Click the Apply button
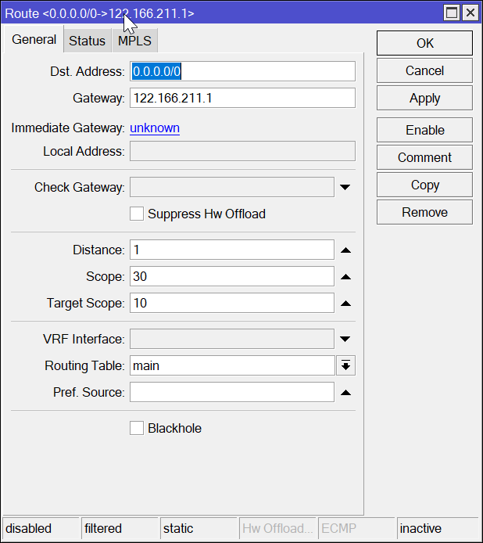The width and height of the screenshot is (483, 543). [x=424, y=99]
